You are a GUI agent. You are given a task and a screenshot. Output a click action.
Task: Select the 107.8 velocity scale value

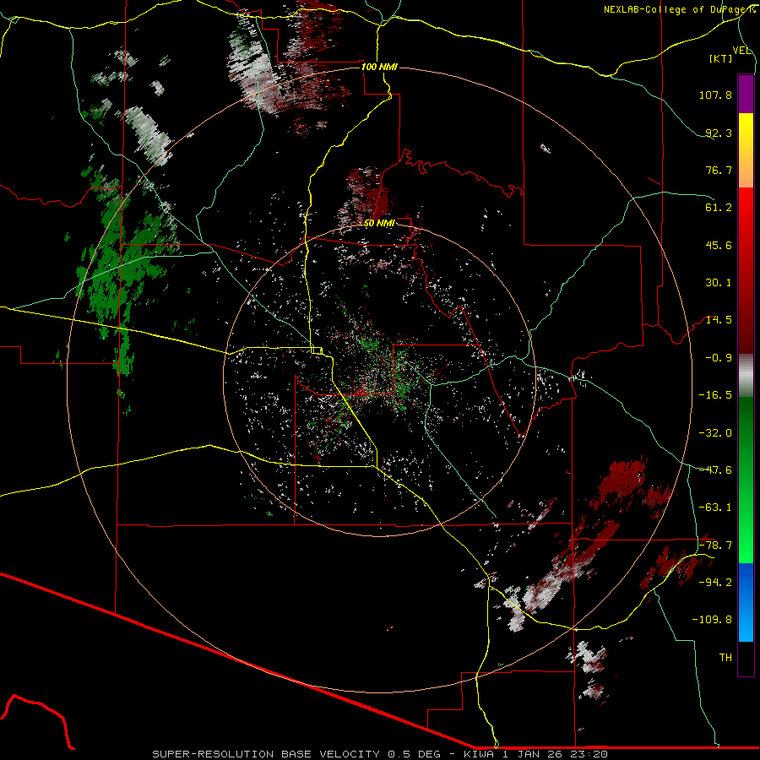715,95
